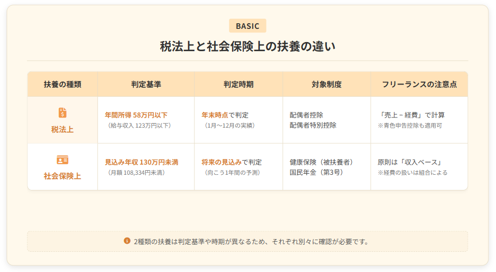Select the 判定基準 column header

tap(146, 85)
